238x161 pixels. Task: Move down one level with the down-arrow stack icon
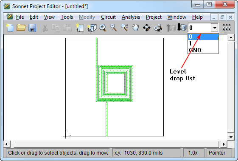coord(182,27)
